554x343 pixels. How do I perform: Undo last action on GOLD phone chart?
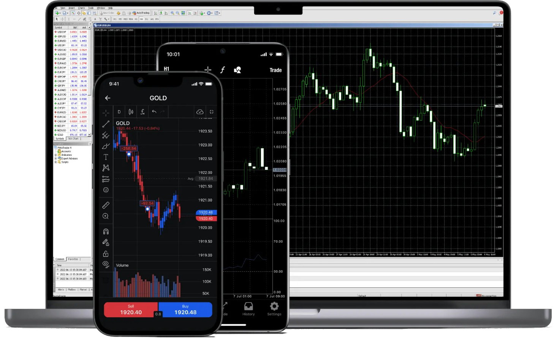(154, 112)
